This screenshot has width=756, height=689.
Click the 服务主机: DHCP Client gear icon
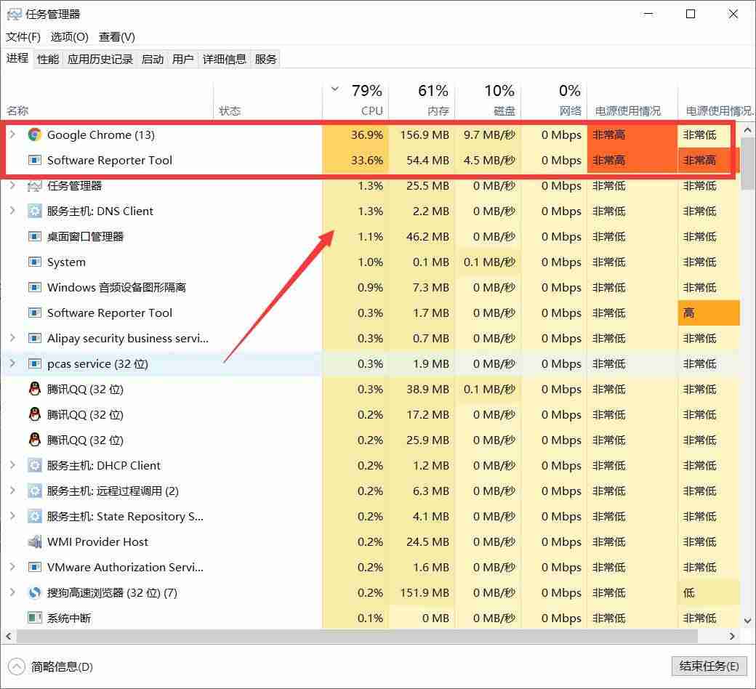tap(34, 466)
